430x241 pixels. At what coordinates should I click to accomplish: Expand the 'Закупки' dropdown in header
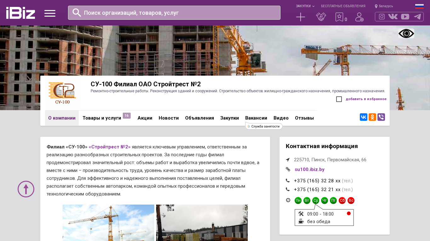[305, 6]
